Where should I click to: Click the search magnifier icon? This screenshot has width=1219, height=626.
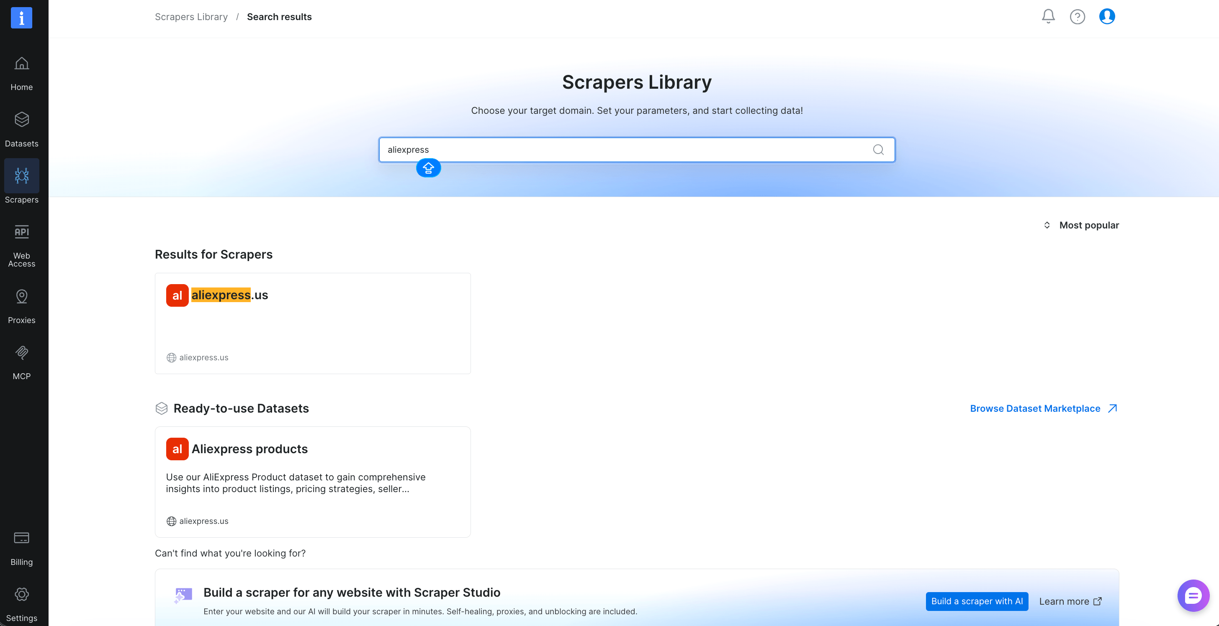(x=878, y=149)
